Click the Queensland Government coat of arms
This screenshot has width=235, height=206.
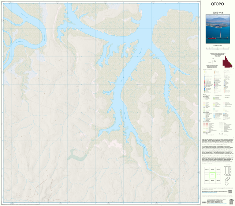(x=231, y=201)
